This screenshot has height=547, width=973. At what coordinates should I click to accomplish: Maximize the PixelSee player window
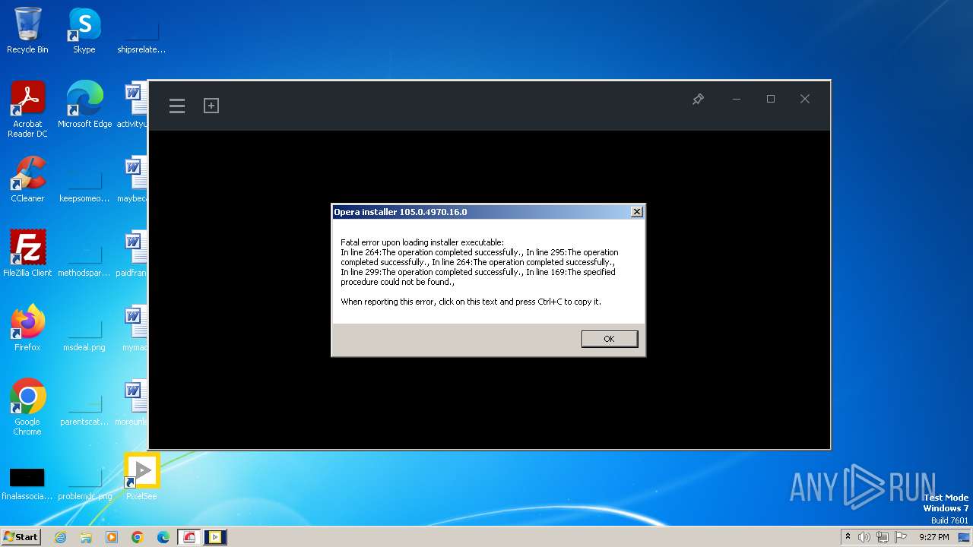point(771,99)
